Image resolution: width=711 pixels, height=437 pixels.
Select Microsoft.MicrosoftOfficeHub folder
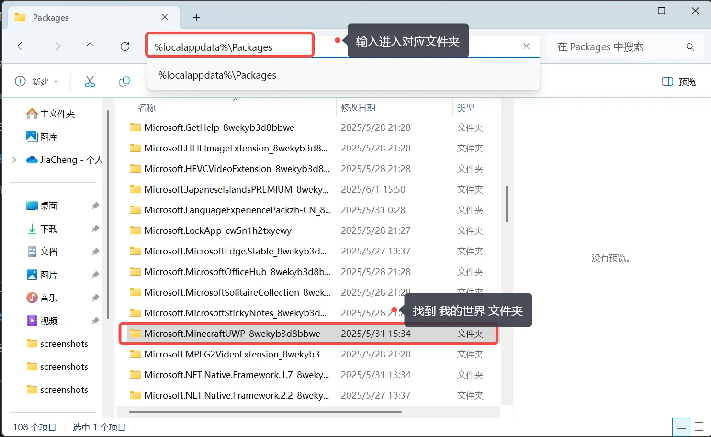click(x=314, y=272)
